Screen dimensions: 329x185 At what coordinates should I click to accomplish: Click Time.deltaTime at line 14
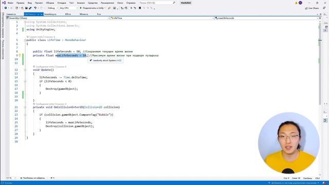75,78
